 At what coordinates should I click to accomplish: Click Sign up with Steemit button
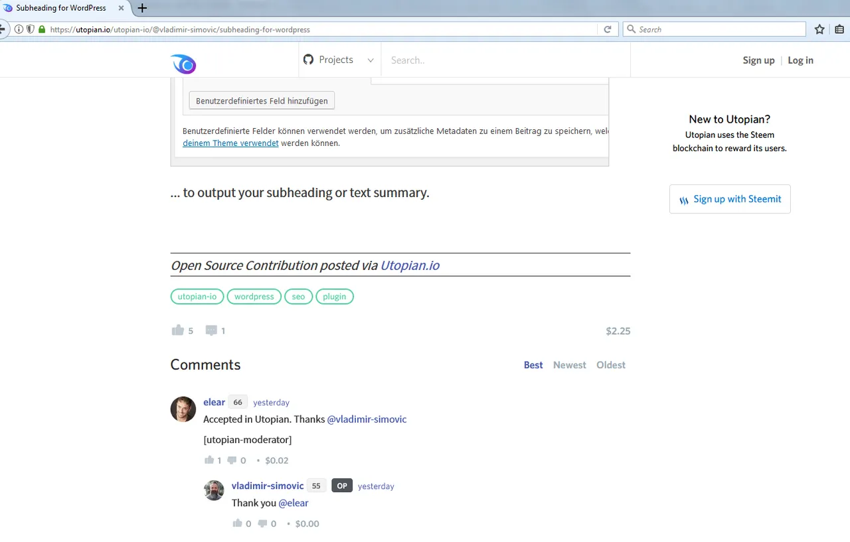[730, 199]
